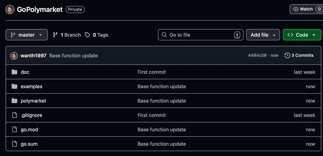View the 1 Branch list

tap(67, 35)
